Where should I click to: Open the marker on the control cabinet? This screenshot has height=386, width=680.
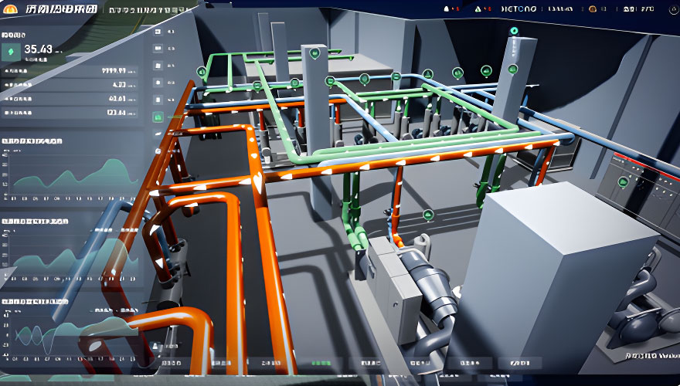(x=623, y=182)
